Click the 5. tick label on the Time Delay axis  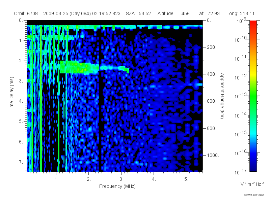tap(21, 122)
